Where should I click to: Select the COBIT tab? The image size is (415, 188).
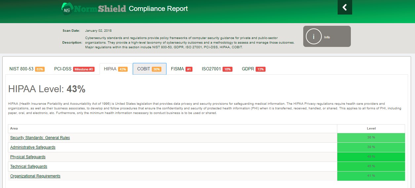tap(149, 69)
